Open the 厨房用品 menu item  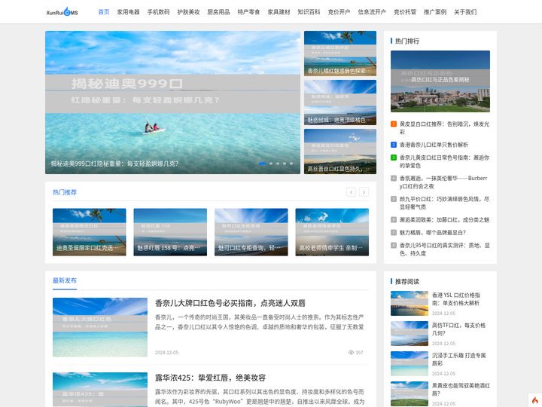218,12
